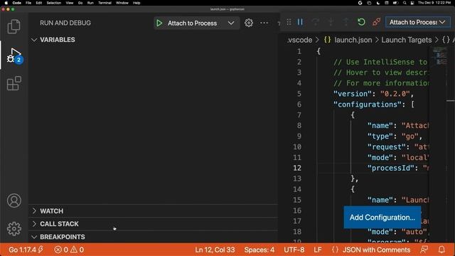
Task: Click the Add Configuration... button
Action: click(382, 218)
